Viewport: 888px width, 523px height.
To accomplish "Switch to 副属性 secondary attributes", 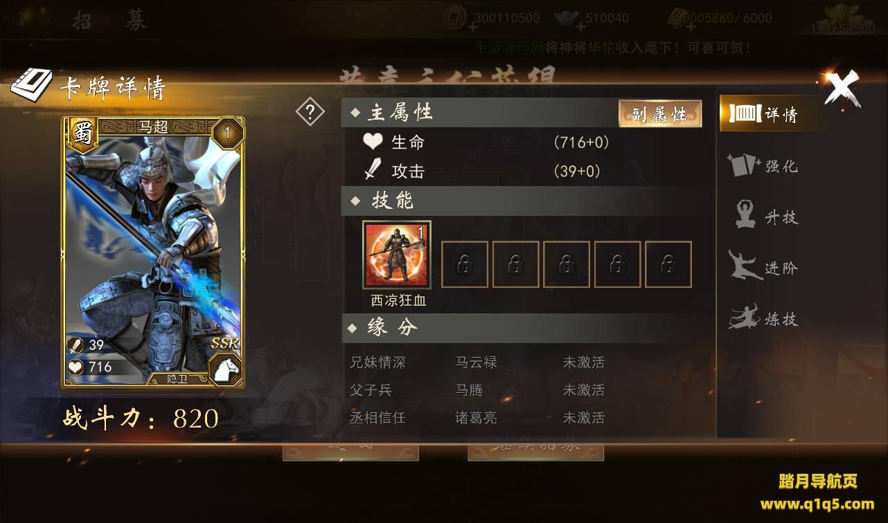I will (x=660, y=113).
